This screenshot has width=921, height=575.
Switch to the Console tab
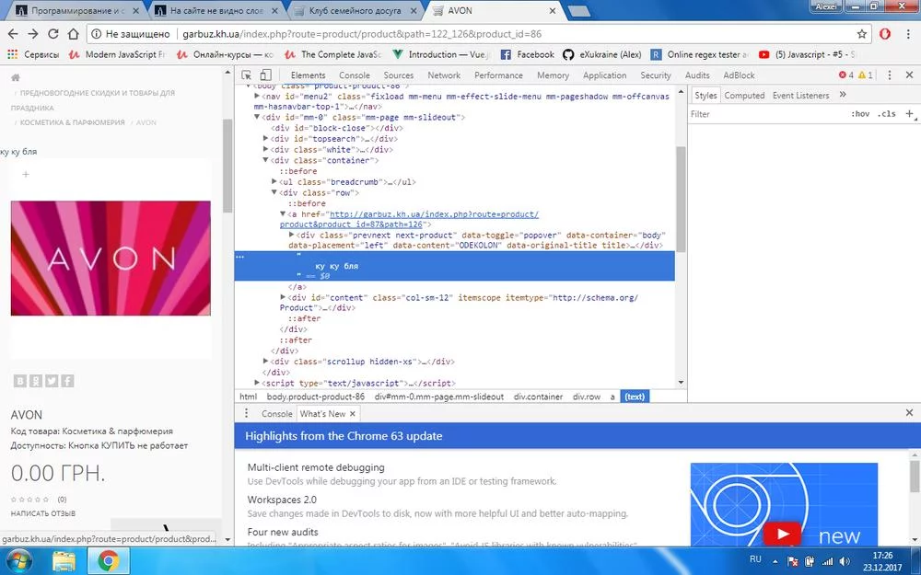[355, 75]
